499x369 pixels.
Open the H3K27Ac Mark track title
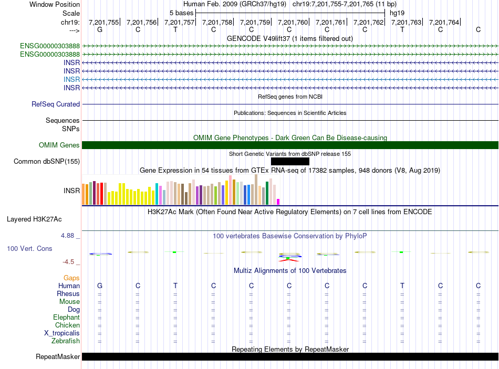pos(290,212)
